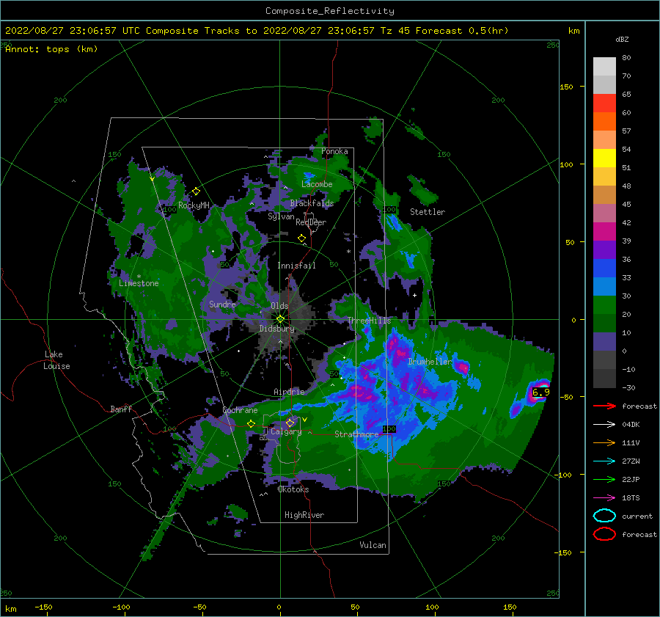Click the orange 111V arrow in legend

click(x=604, y=442)
